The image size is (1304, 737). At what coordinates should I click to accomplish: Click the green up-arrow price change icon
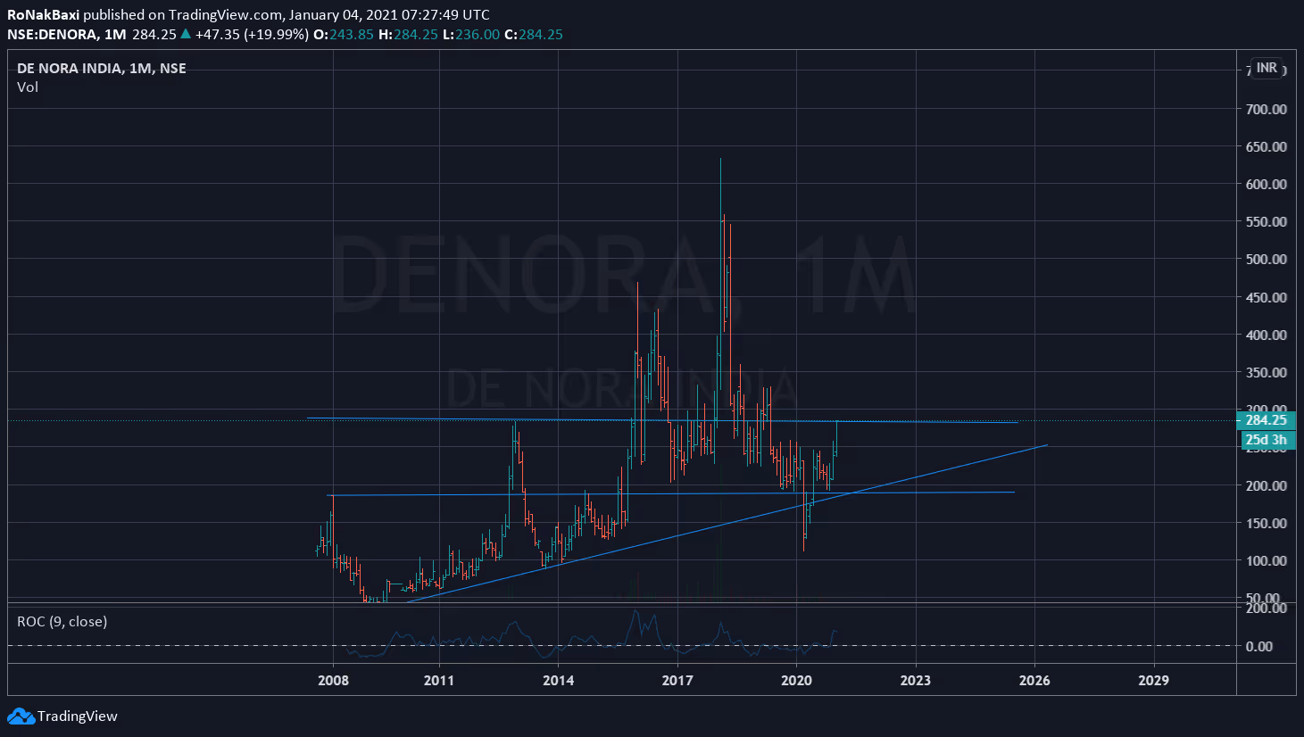point(186,34)
